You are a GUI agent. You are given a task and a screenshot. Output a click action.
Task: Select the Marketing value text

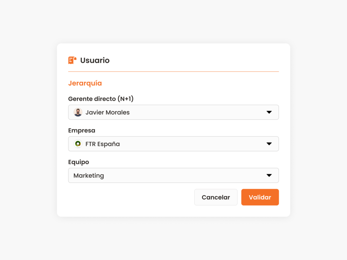(89, 176)
